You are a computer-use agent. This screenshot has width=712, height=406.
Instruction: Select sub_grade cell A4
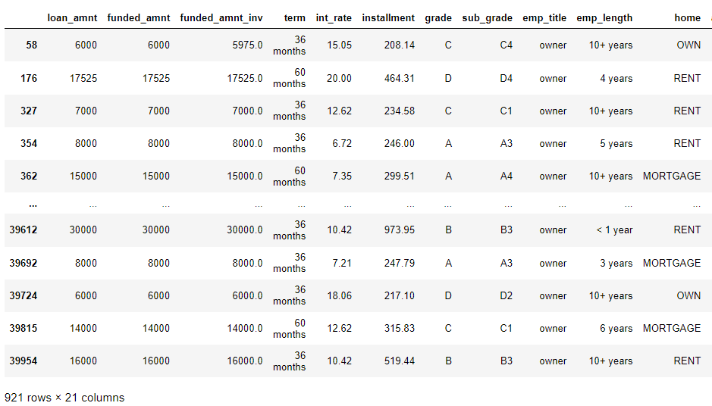pyautogui.click(x=507, y=176)
